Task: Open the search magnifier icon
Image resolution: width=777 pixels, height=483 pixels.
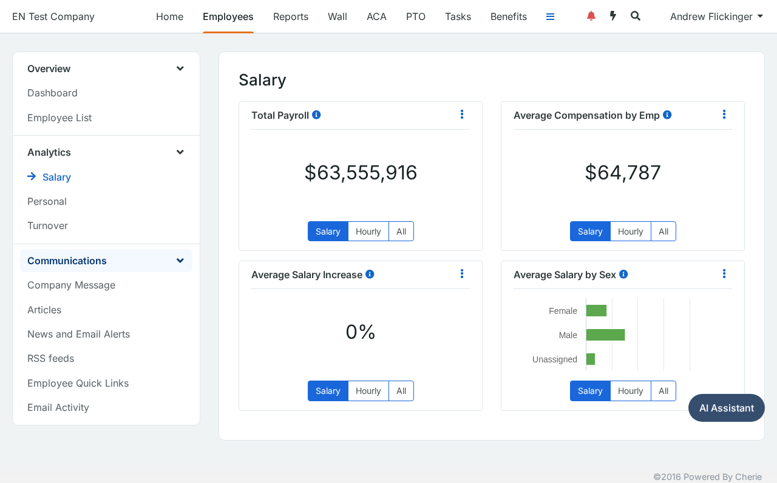Action: 636,16
